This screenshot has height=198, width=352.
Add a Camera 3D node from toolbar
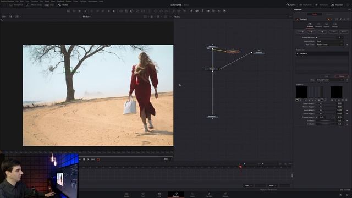point(213,11)
